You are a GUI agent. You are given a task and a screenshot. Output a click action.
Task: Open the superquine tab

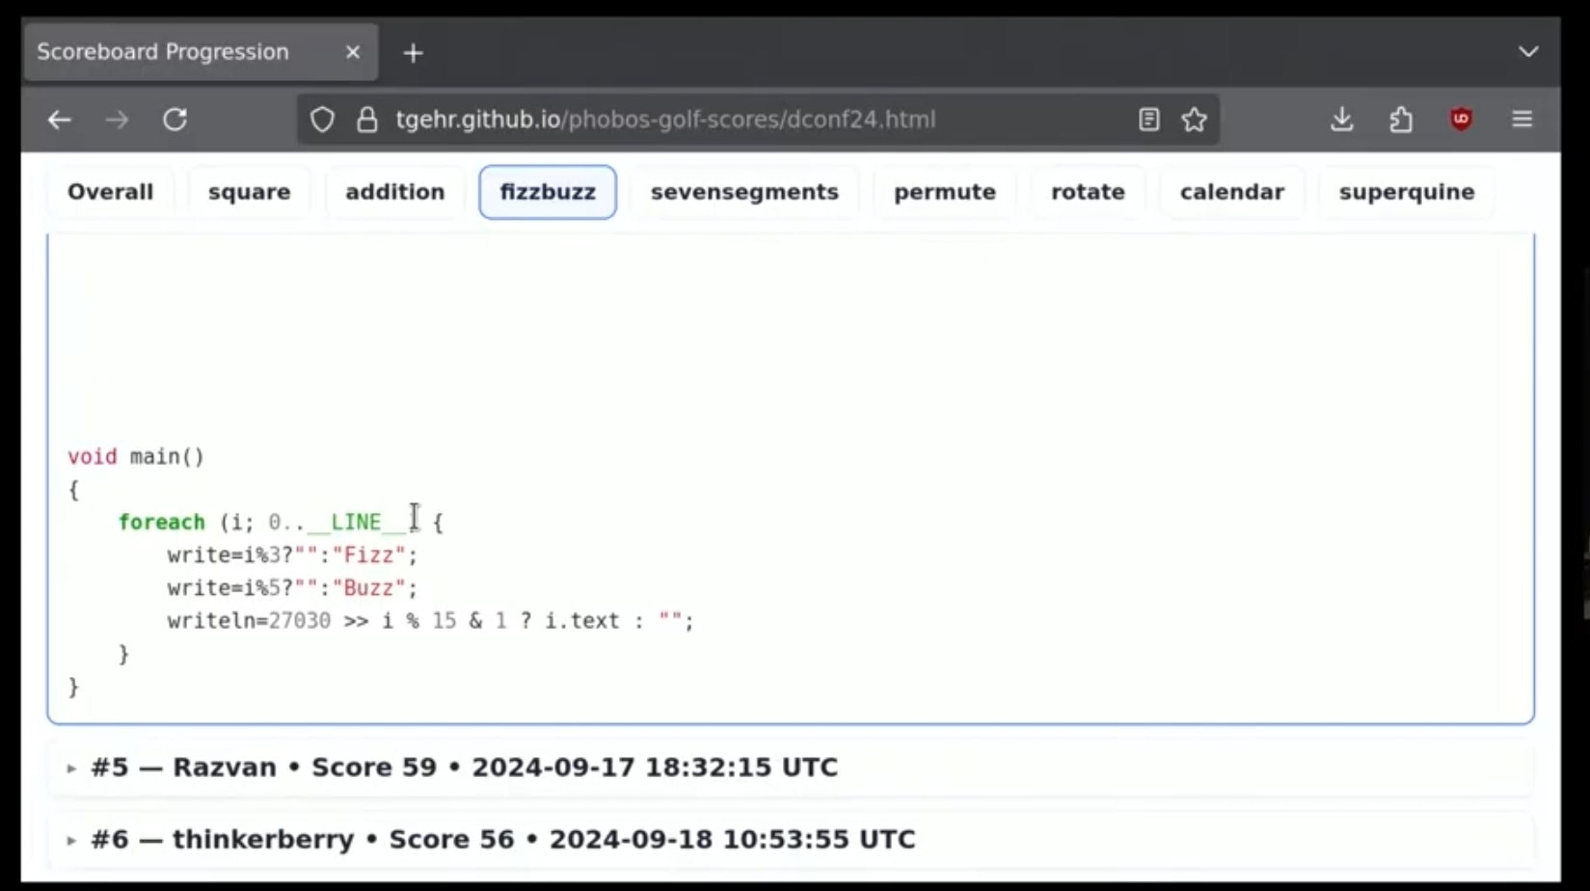pos(1406,192)
